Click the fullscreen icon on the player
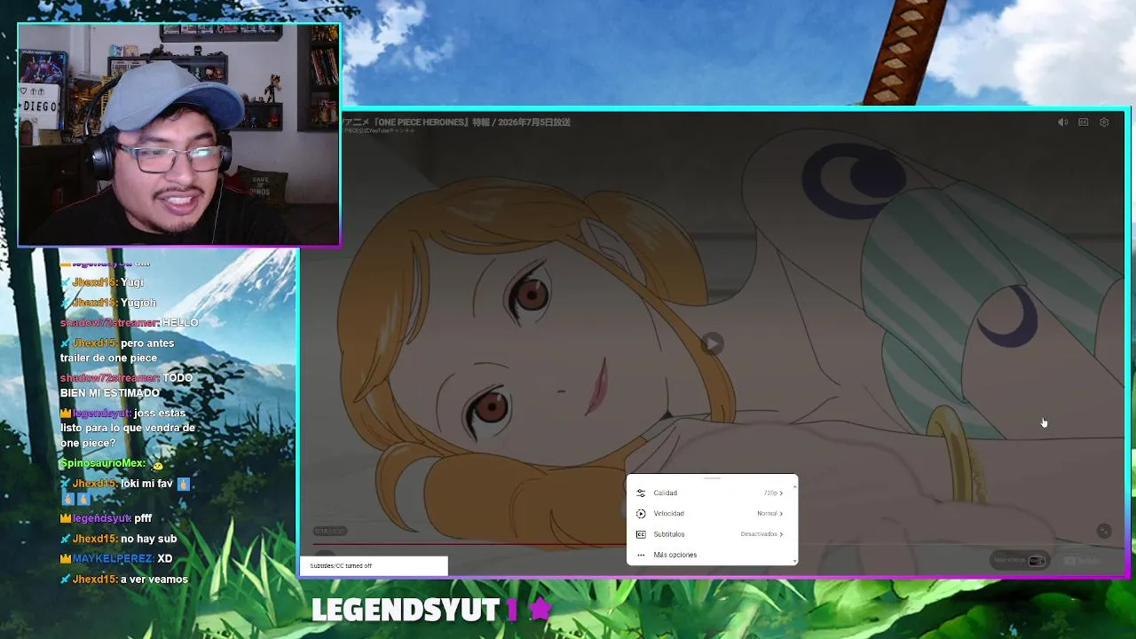 click(x=1104, y=531)
